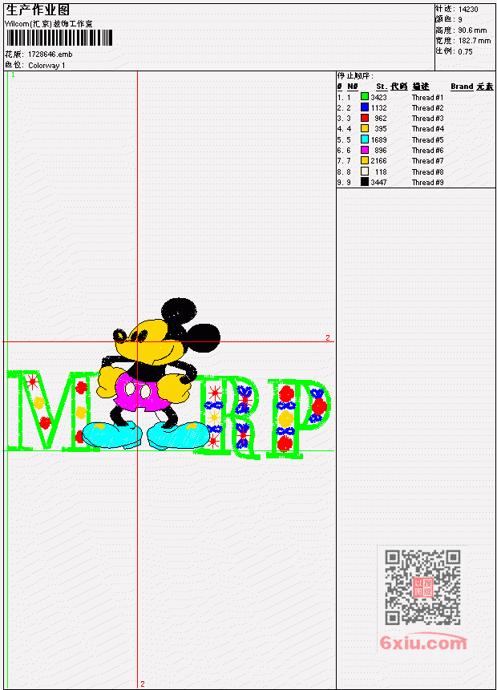Viewport: 497px width, 690px height.
Task: Click the Brand column header
Action: tap(462, 87)
